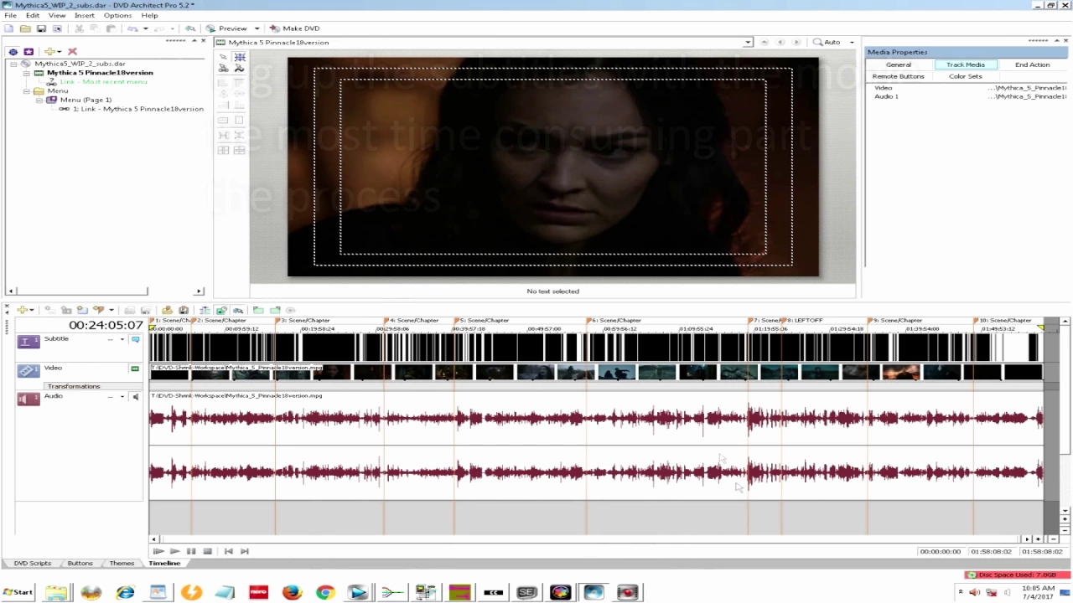
Task: Switch to the Color Sets tab
Action: [x=966, y=76]
